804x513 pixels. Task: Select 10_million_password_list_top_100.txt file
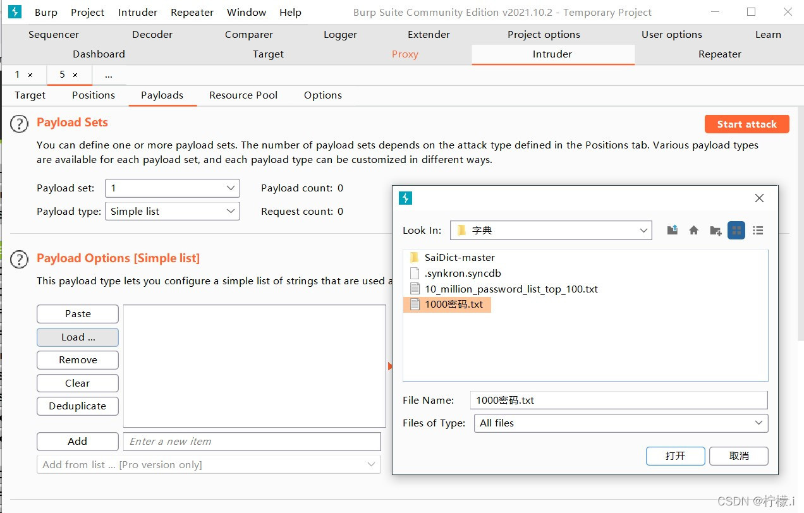[x=503, y=289]
